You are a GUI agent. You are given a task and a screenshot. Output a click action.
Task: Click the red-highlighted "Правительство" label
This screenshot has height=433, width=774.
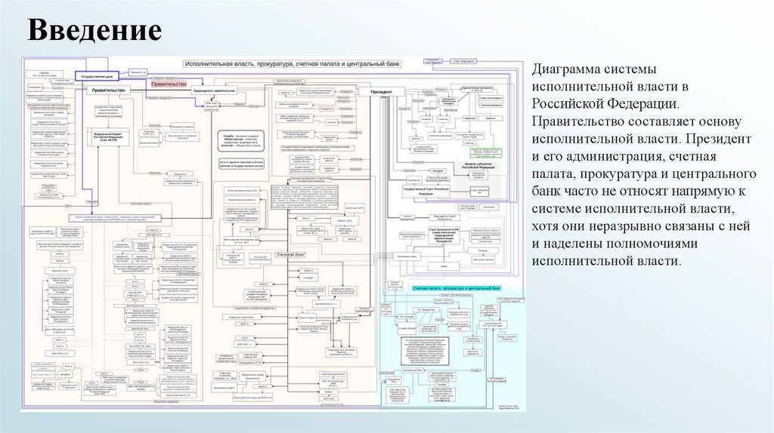pos(169,84)
